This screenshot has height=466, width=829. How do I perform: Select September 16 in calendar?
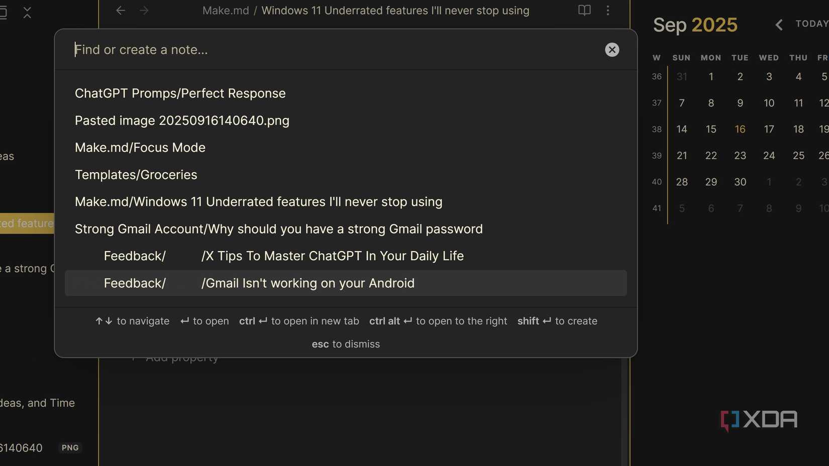[x=740, y=129]
